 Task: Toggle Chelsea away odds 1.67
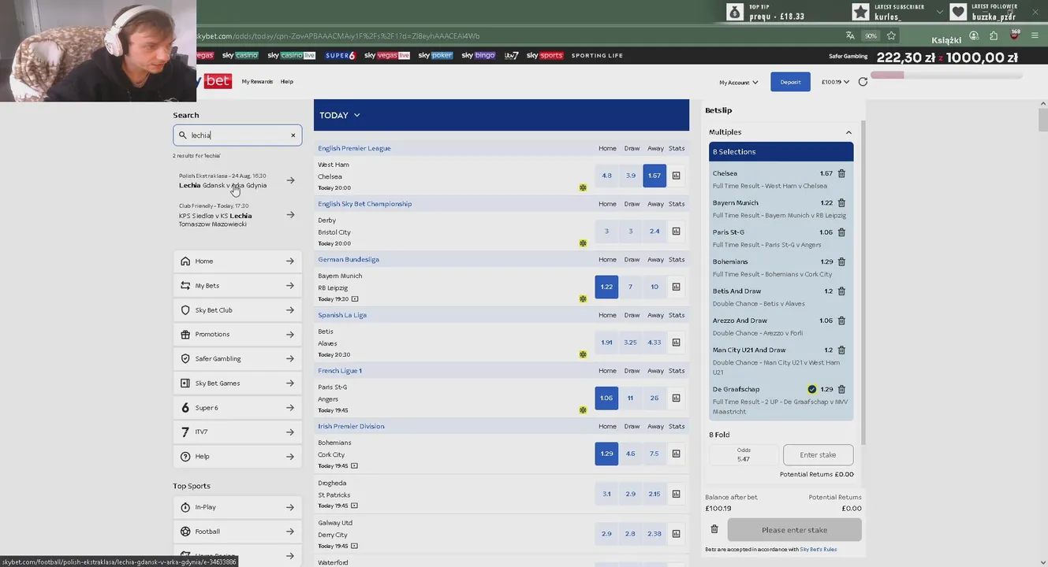click(655, 176)
